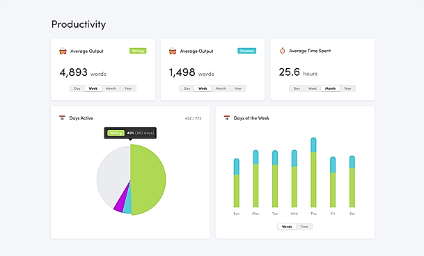424x256 pixels.
Task: Select Year on the Average Time Spent card
Action: (x=347, y=88)
